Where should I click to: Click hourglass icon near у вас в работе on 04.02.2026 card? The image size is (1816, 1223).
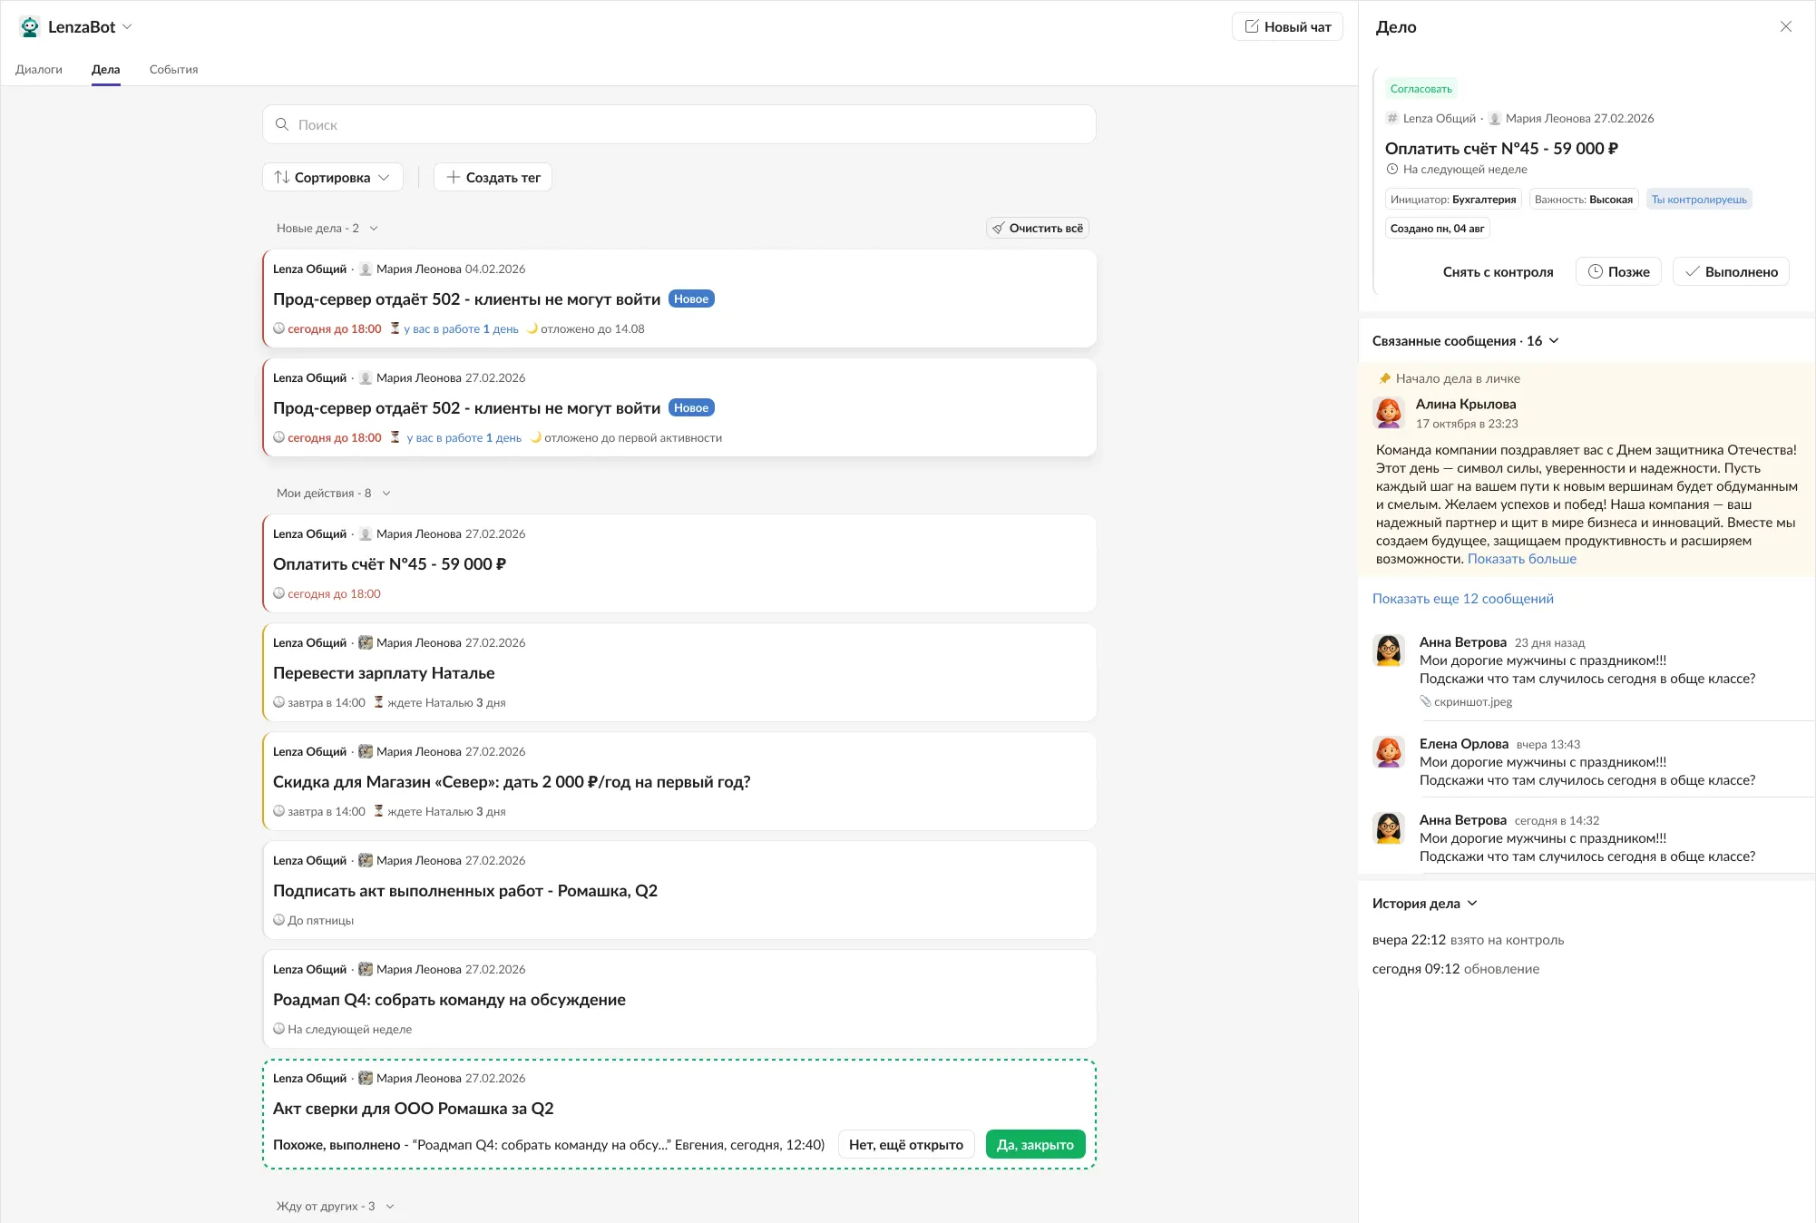(395, 328)
